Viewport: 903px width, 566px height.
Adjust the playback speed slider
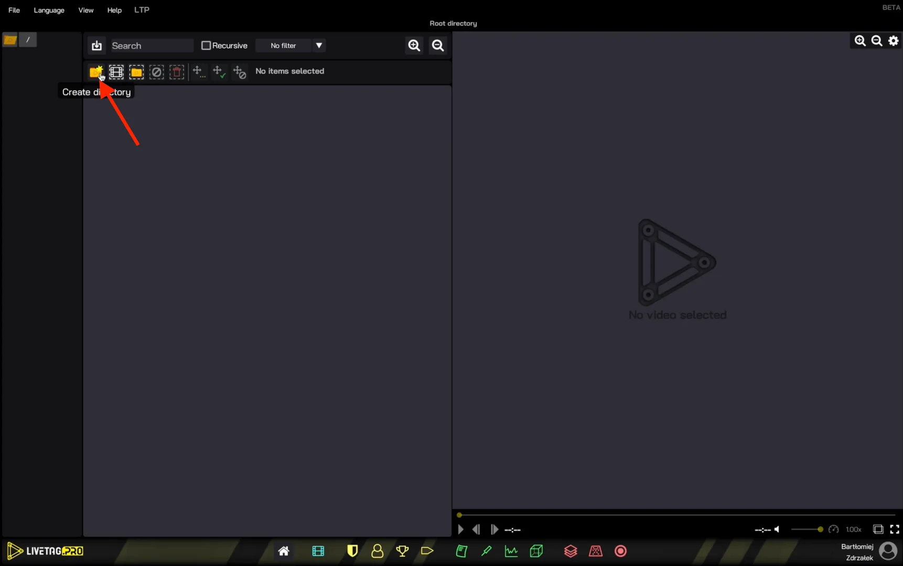[x=807, y=530]
